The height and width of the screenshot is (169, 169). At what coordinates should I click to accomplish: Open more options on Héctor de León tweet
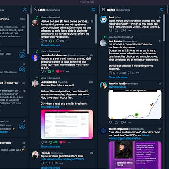tap(68, 41)
